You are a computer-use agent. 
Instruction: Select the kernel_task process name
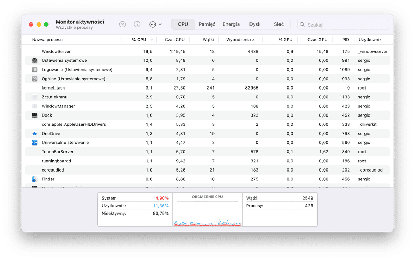pyautogui.click(x=53, y=88)
